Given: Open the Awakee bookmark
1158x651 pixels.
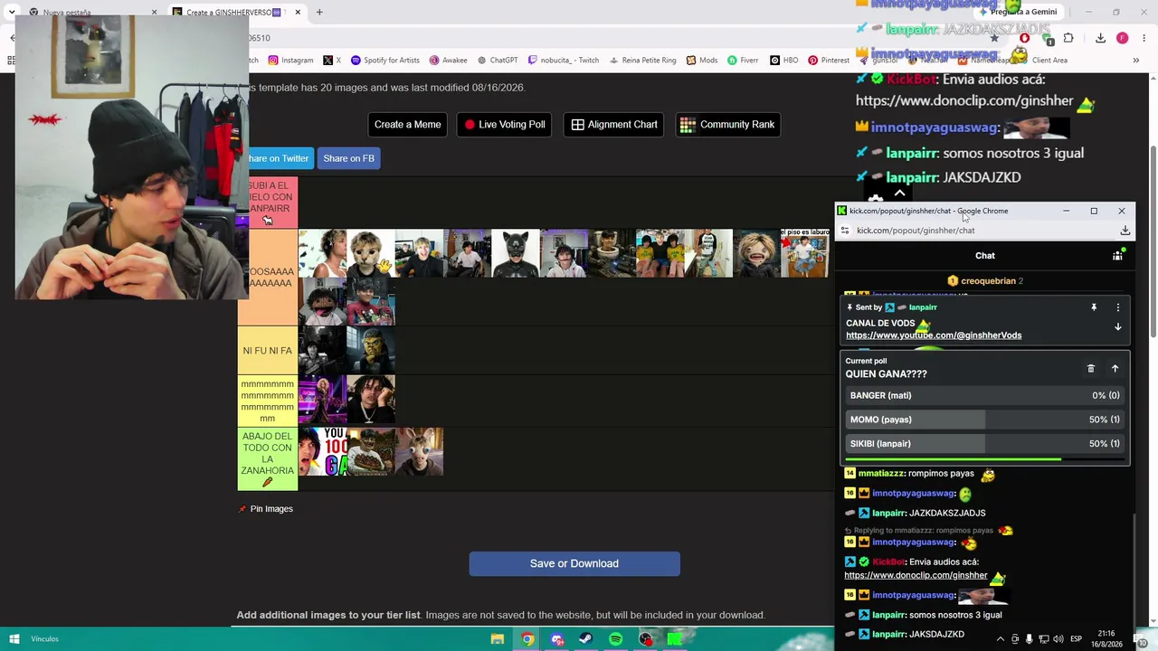Looking at the screenshot, I should coord(449,61).
